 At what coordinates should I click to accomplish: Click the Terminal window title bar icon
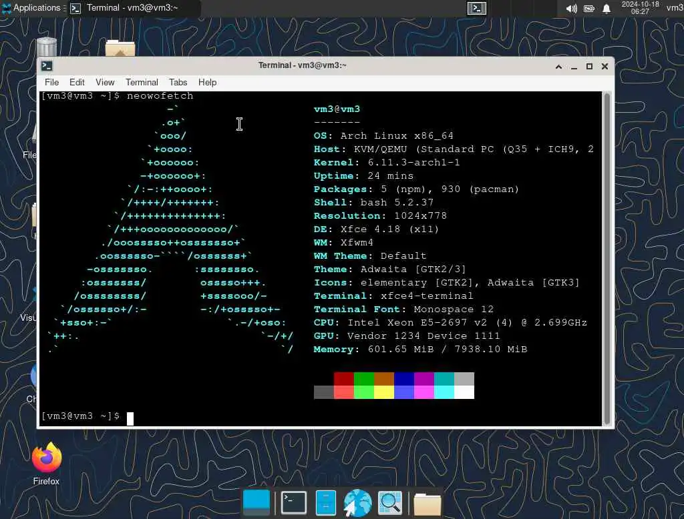(47, 66)
